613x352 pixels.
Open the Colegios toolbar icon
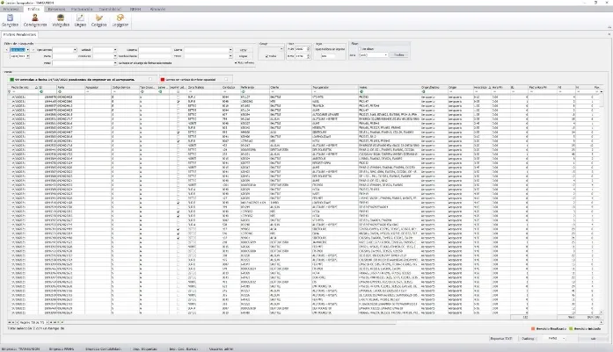[99, 20]
